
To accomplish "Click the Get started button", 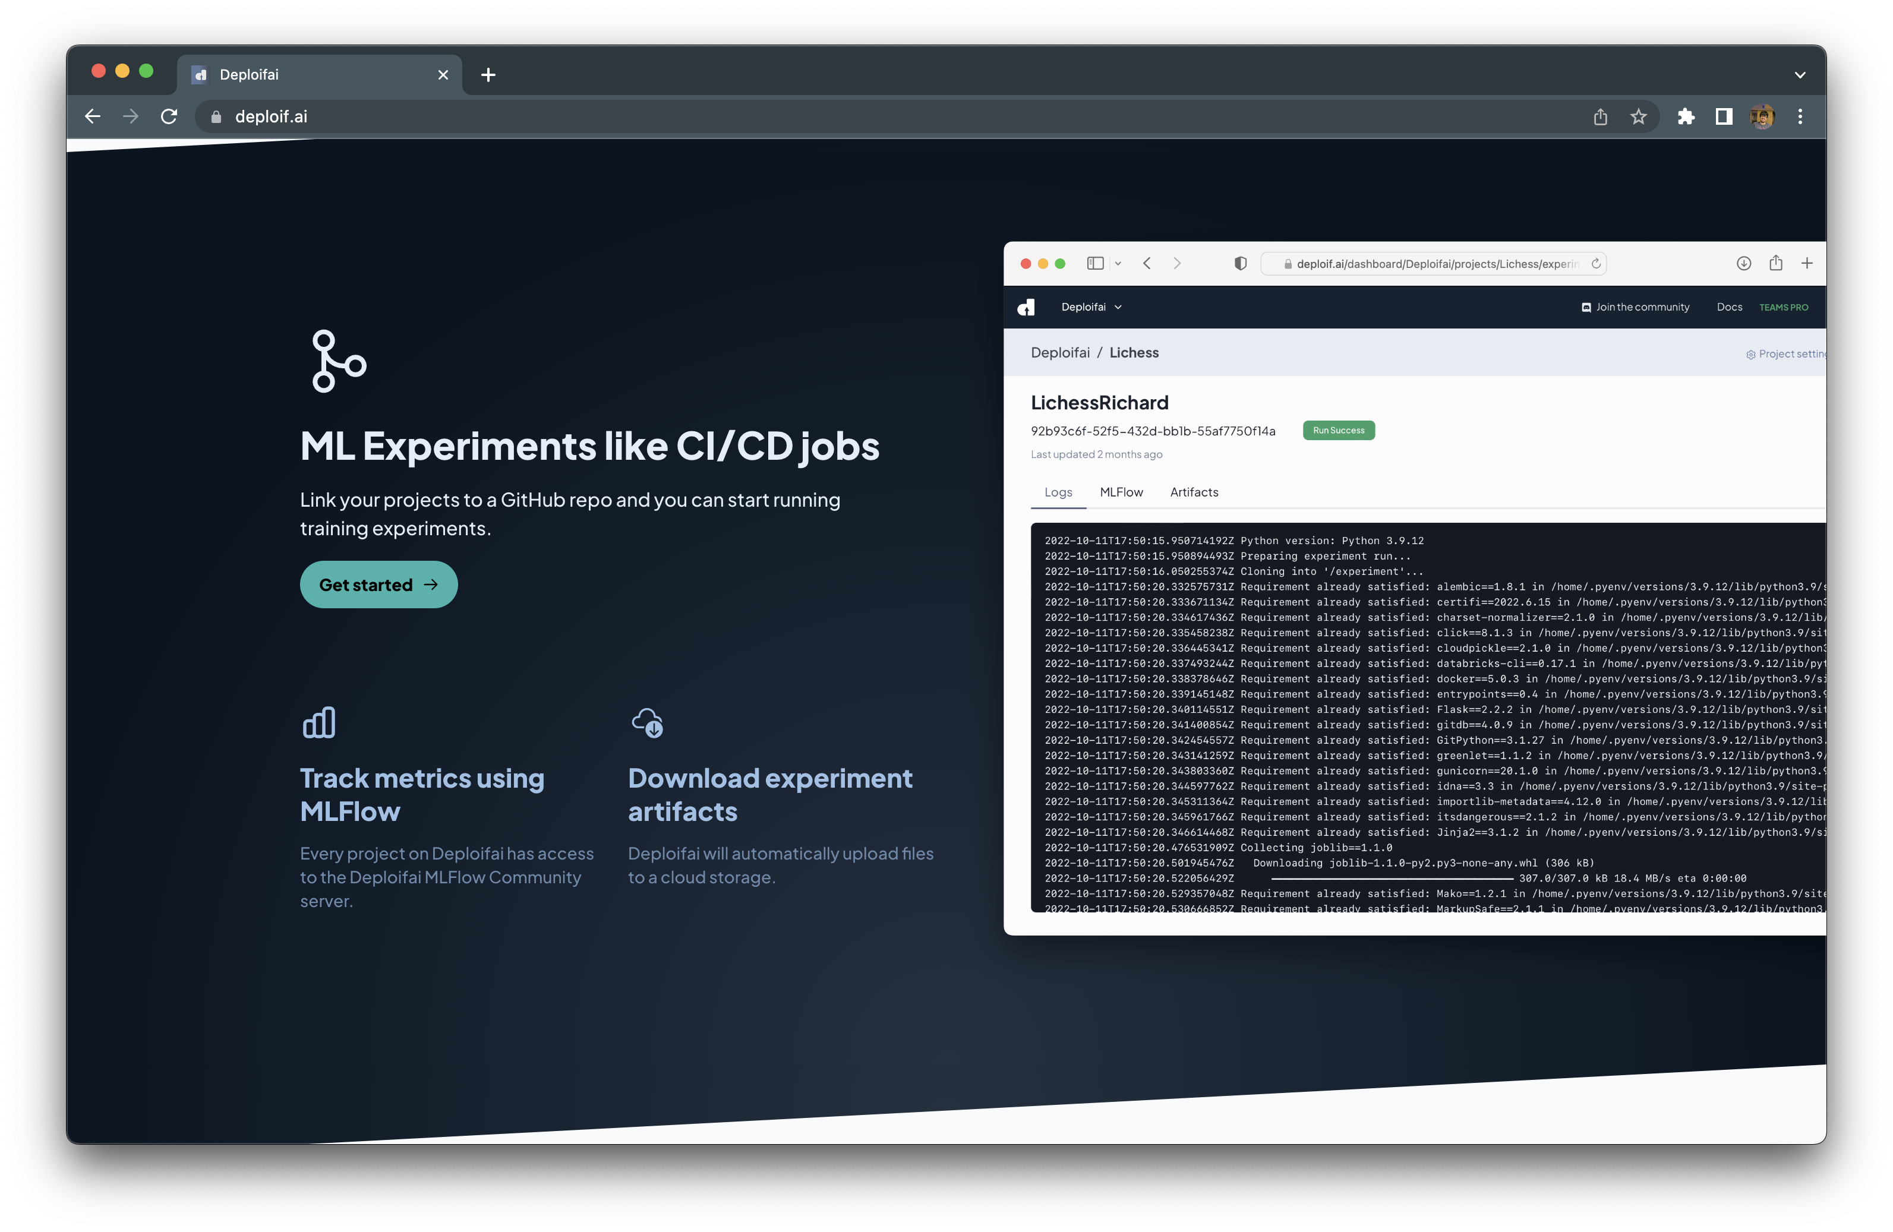I will click(378, 585).
